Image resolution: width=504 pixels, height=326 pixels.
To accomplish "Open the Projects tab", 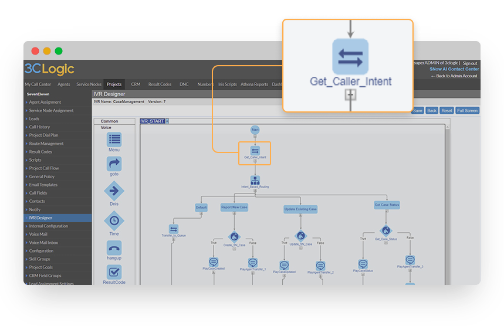I will click(114, 84).
